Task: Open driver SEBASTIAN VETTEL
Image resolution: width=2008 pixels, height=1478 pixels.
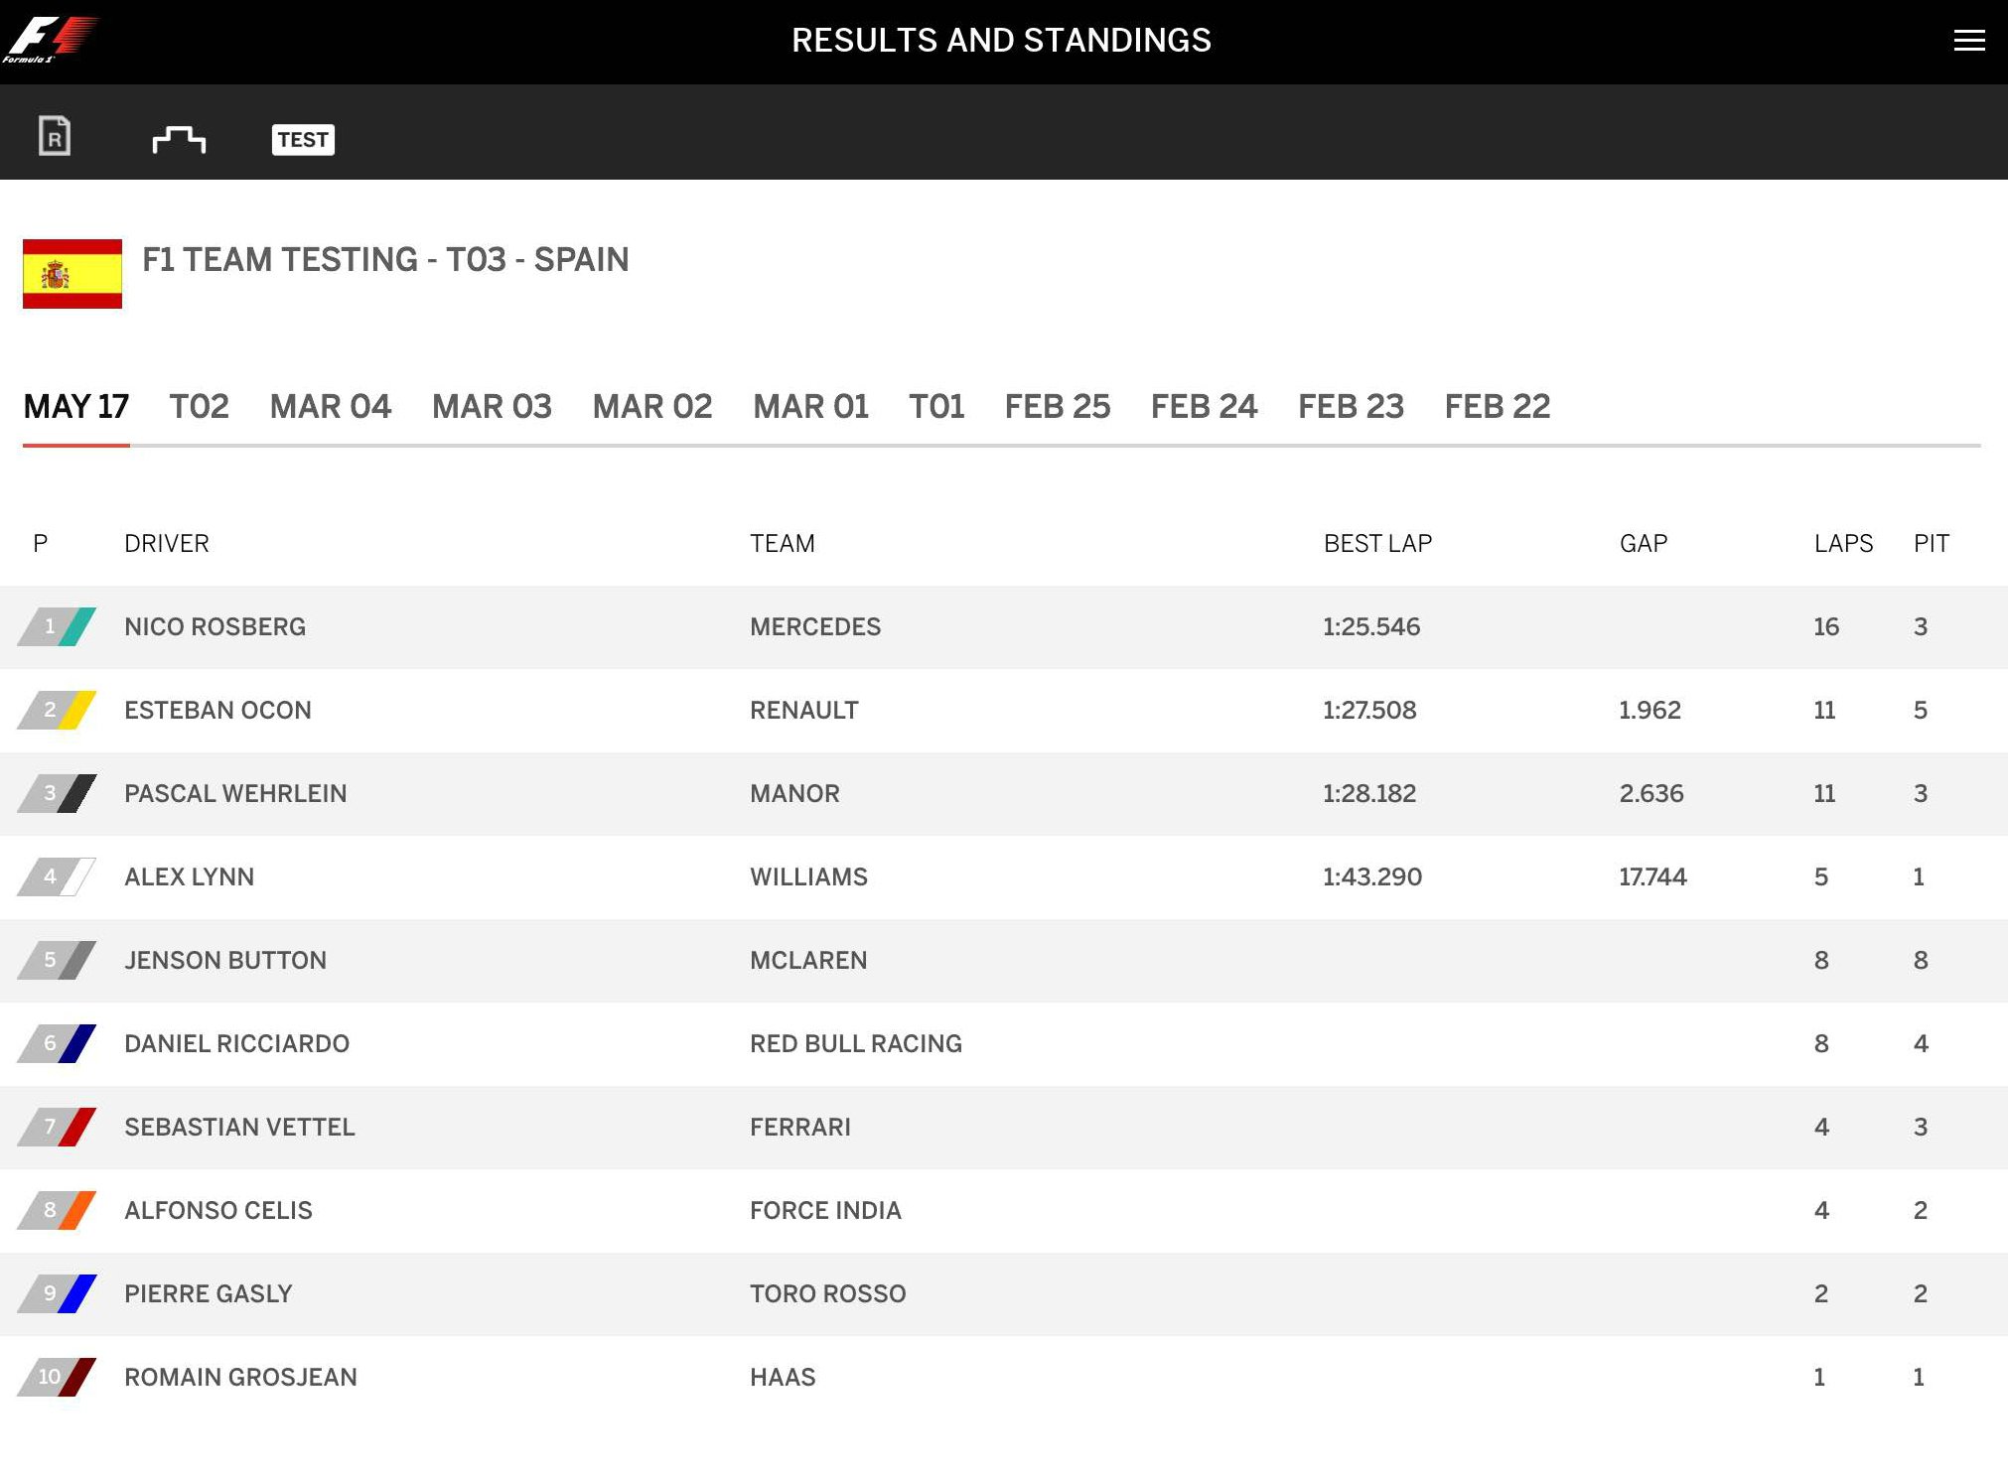Action: tap(239, 1128)
